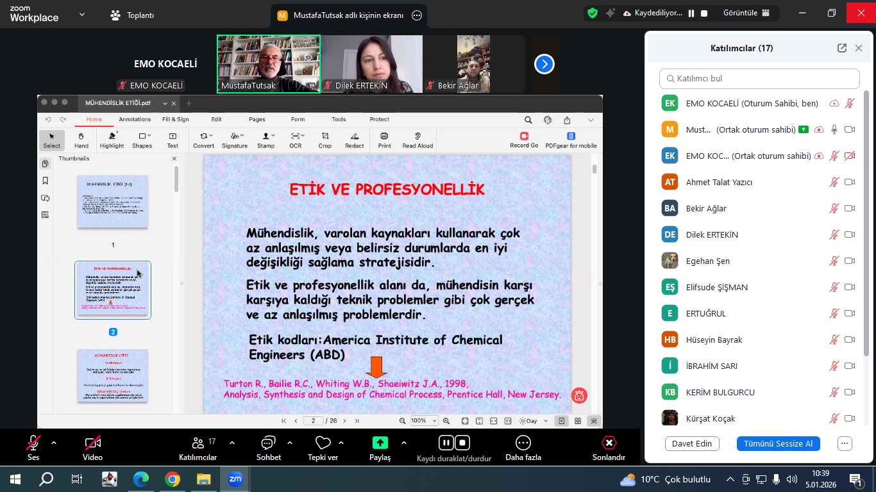Screen dimensions: 876x492
Task: Unmute microphone with Ses button
Action: (x=33, y=443)
